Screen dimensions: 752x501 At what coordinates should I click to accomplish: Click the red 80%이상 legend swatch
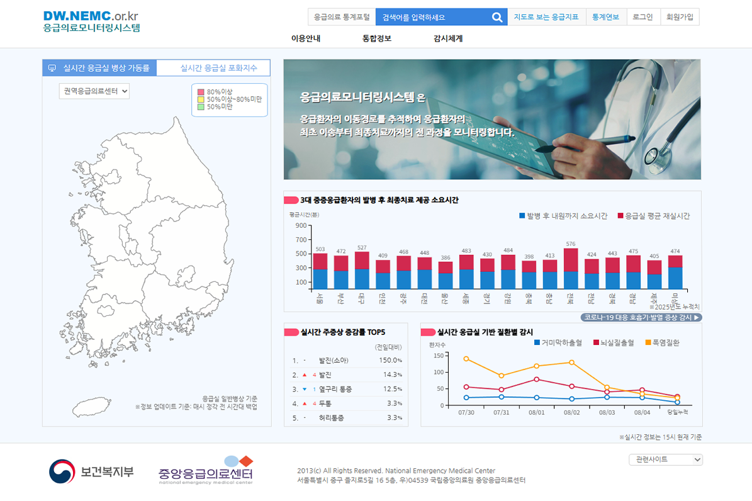coord(201,92)
